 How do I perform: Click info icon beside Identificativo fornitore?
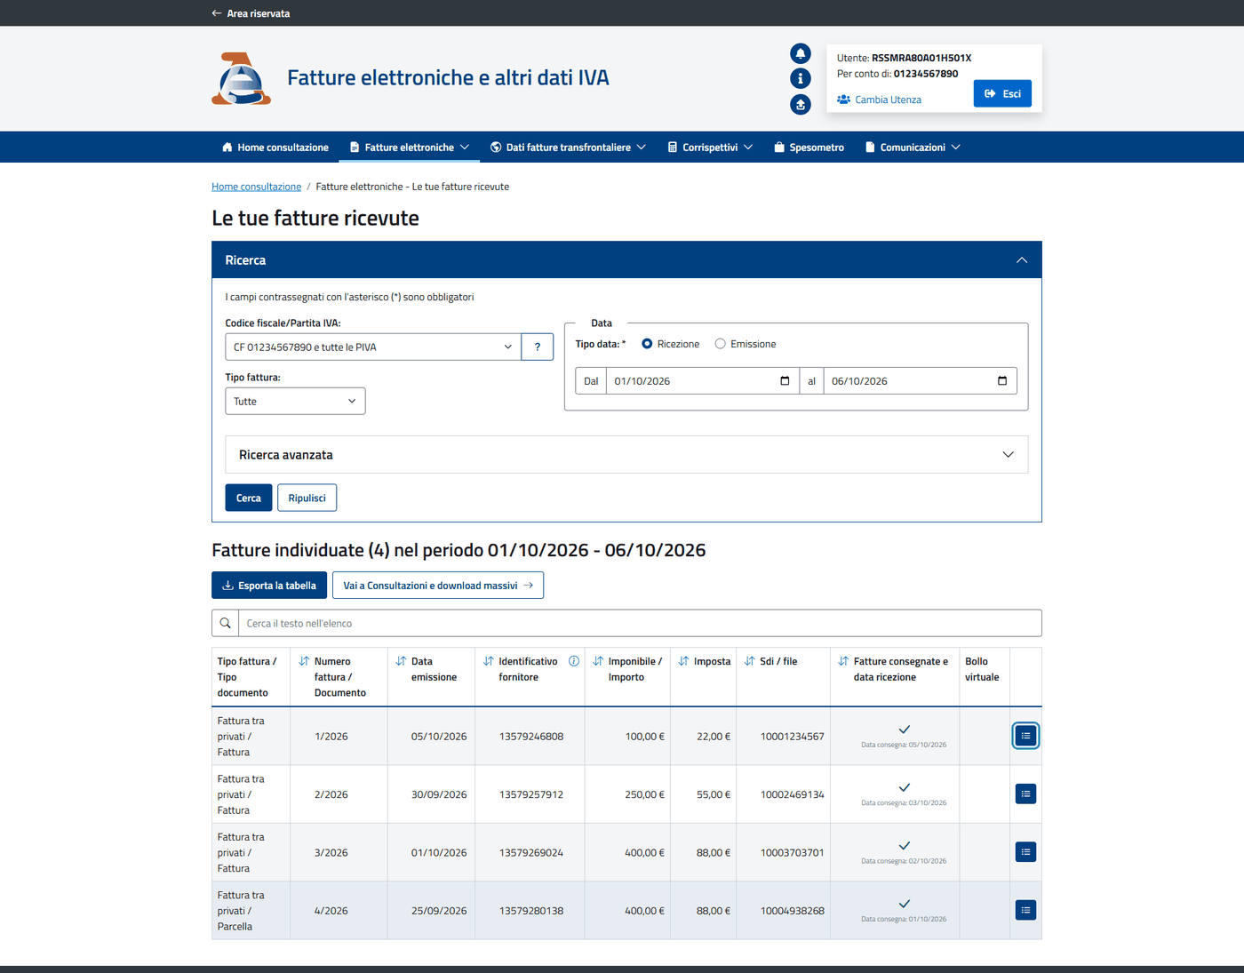click(574, 661)
